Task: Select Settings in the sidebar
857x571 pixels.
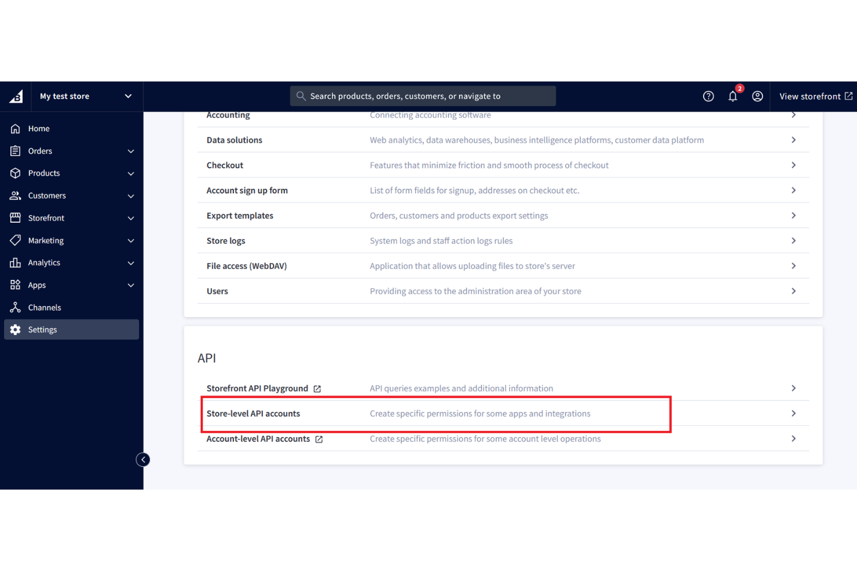Action: click(71, 330)
